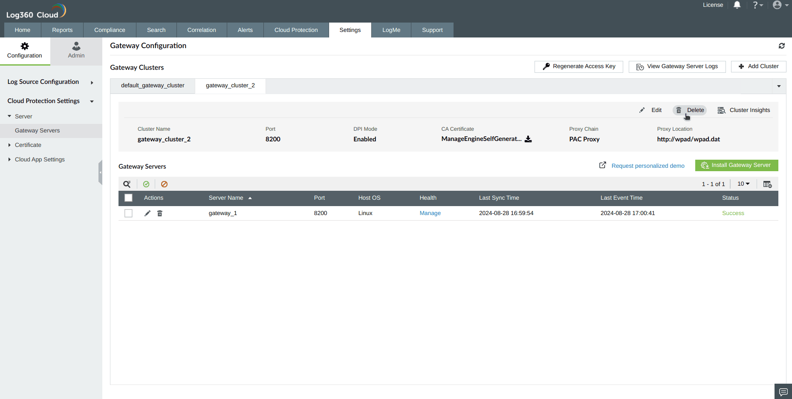Image resolution: width=792 pixels, height=399 pixels.
Task: Download the CA certificate
Action: (x=528, y=139)
